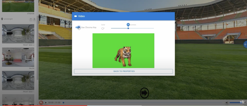Mute the audio with speaker icon
The width and height of the screenshot is (247, 106).
point(227,103)
